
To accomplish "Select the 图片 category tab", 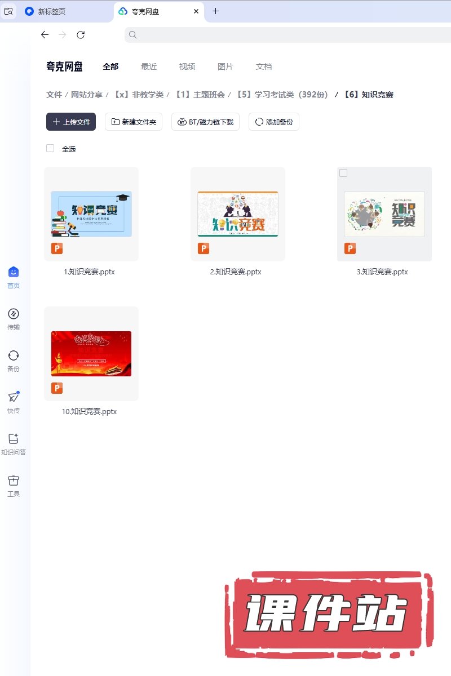I will pyautogui.click(x=225, y=66).
